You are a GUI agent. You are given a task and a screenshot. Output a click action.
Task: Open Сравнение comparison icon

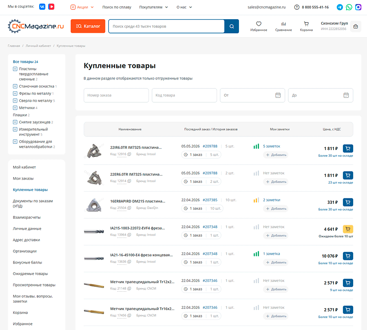tap(283, 24)
